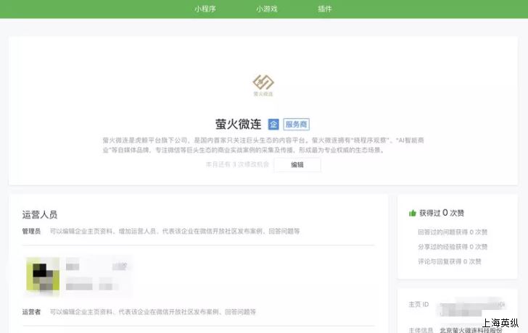Click the blue 企 enterprise badge
Image resolution: width=528 pixels, height=333 pixels.
[x=273, y=125]
